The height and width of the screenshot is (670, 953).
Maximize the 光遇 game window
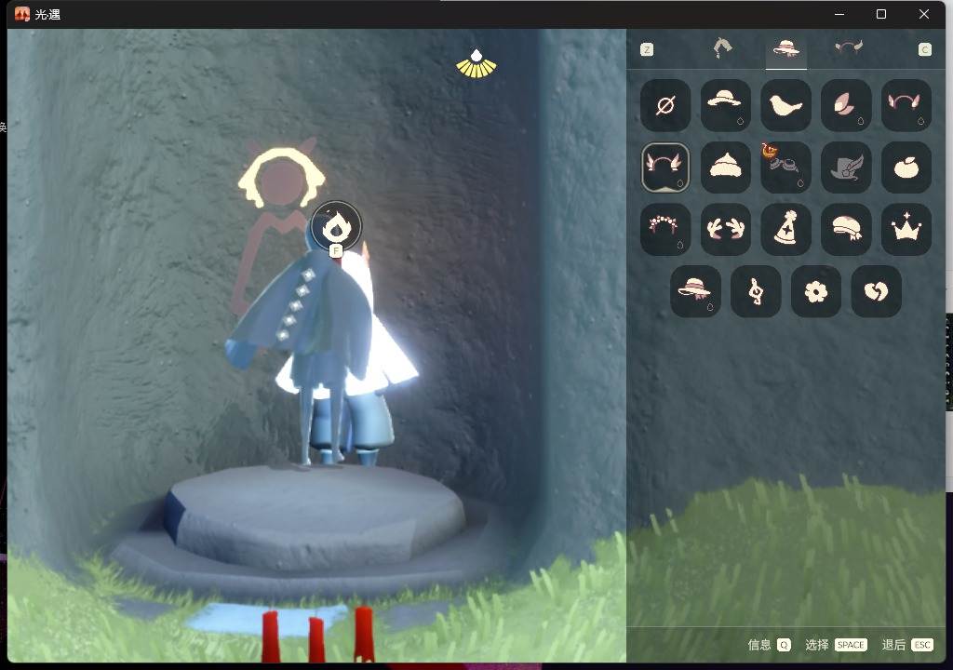880,14
